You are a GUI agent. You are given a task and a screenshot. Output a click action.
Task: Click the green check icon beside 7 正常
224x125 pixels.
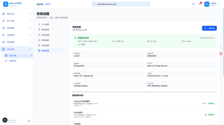click(79, 44)
